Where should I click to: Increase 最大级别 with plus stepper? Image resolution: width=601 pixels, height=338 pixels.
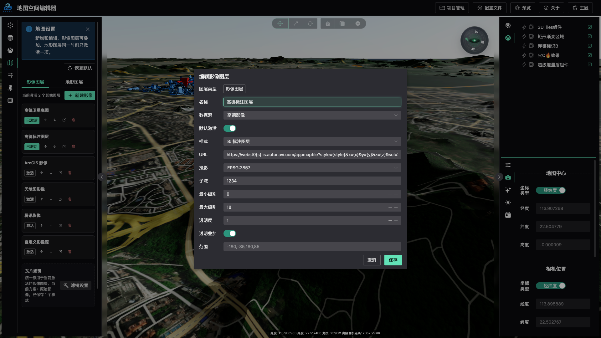click(396, 207)
